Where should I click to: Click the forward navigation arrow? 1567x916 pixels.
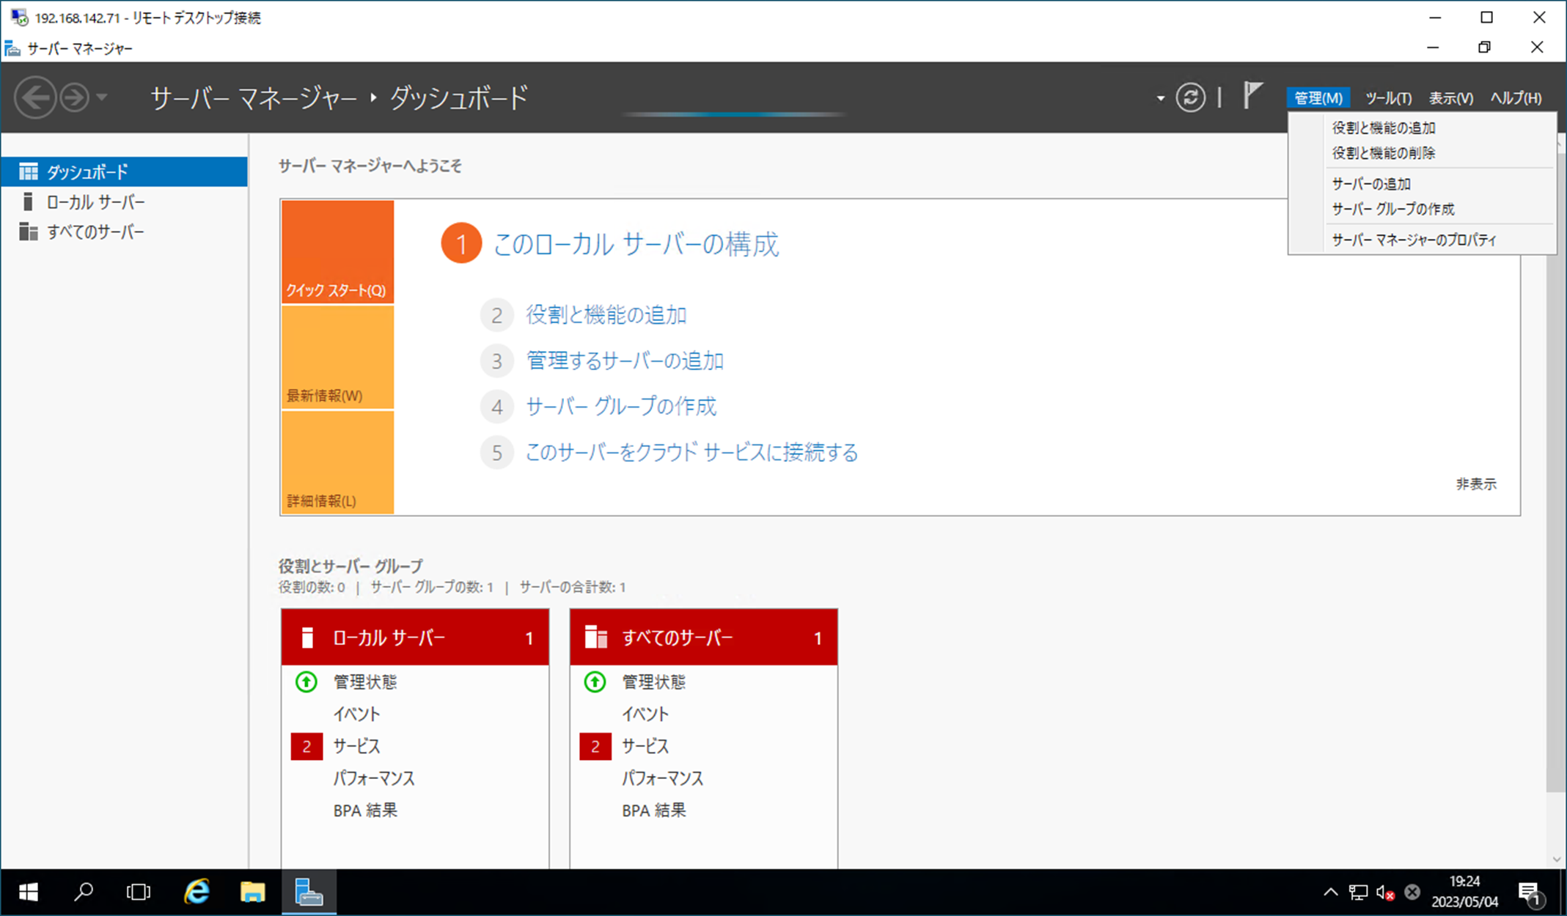point(74,97)
